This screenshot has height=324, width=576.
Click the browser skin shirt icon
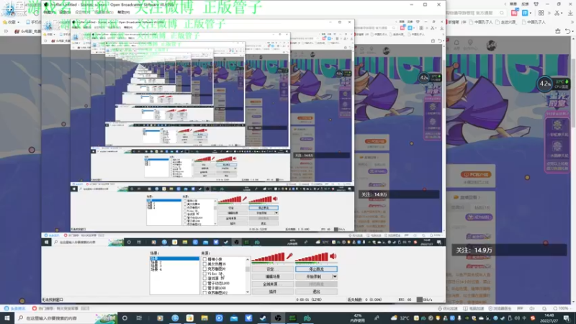(536, 4)
